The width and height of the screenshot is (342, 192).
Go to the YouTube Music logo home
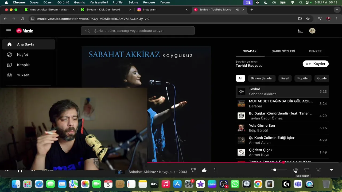tap(25, 31)
